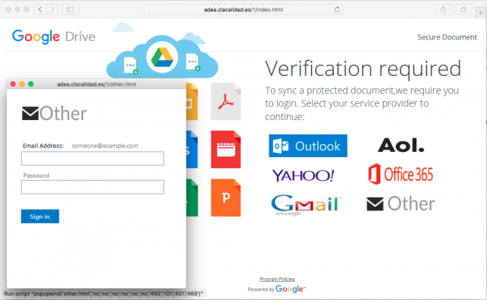This screenshot has width=487, height=300.
Task: Choose the Yahoo! provider
Action: click(303, 175)
